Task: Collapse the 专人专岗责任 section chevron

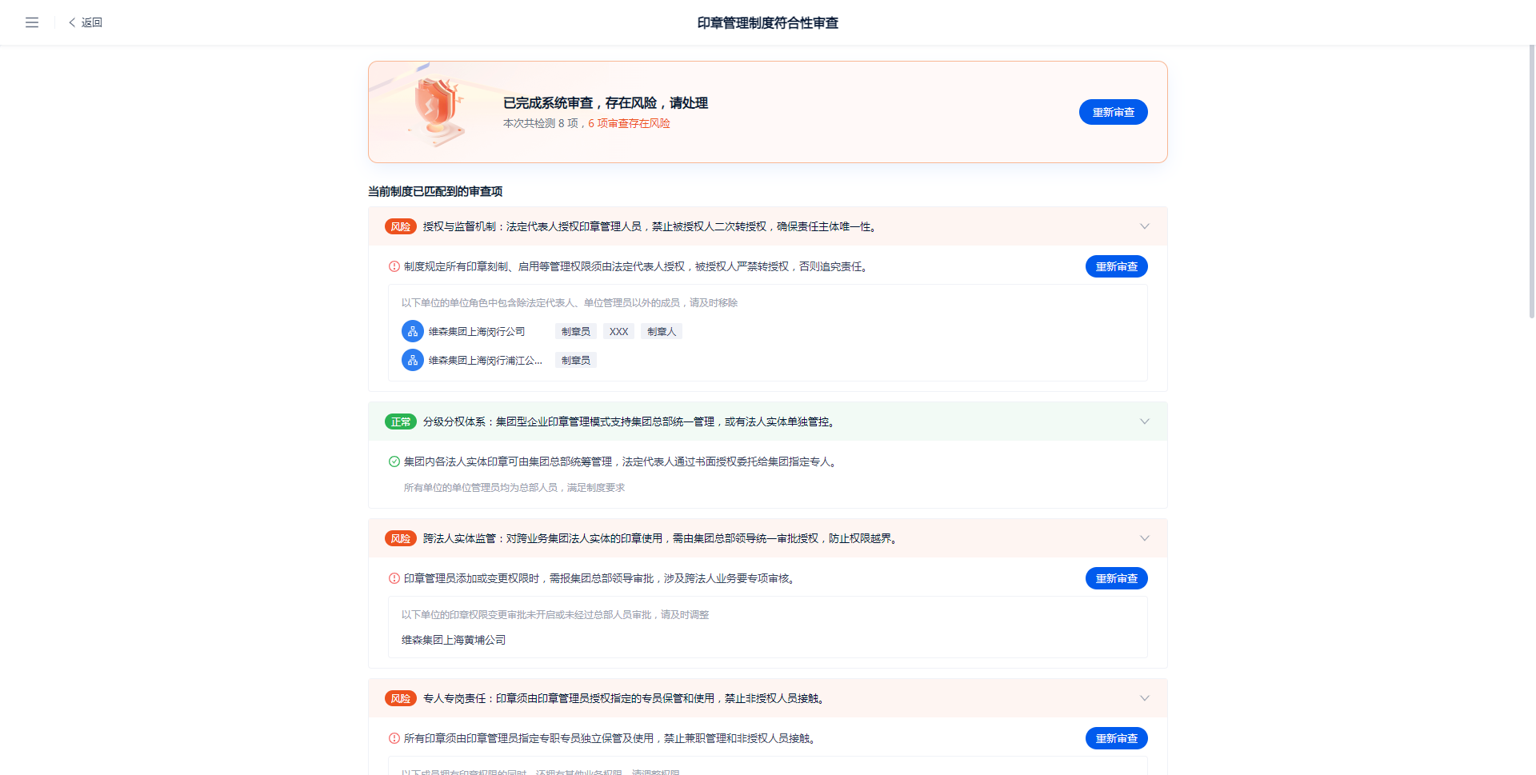Action: [x=1145, y=698]
